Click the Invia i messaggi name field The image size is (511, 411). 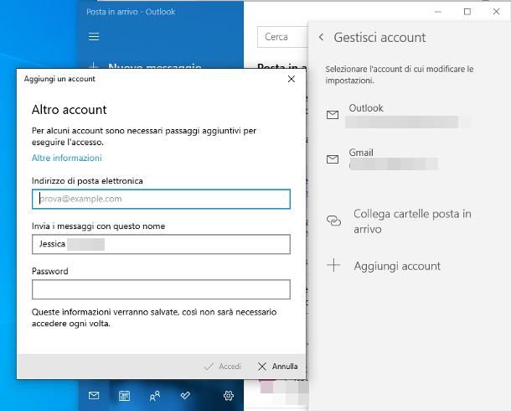coord(161,244)
